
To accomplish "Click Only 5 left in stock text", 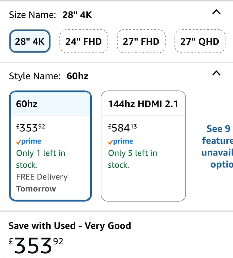I will point(133,159).
